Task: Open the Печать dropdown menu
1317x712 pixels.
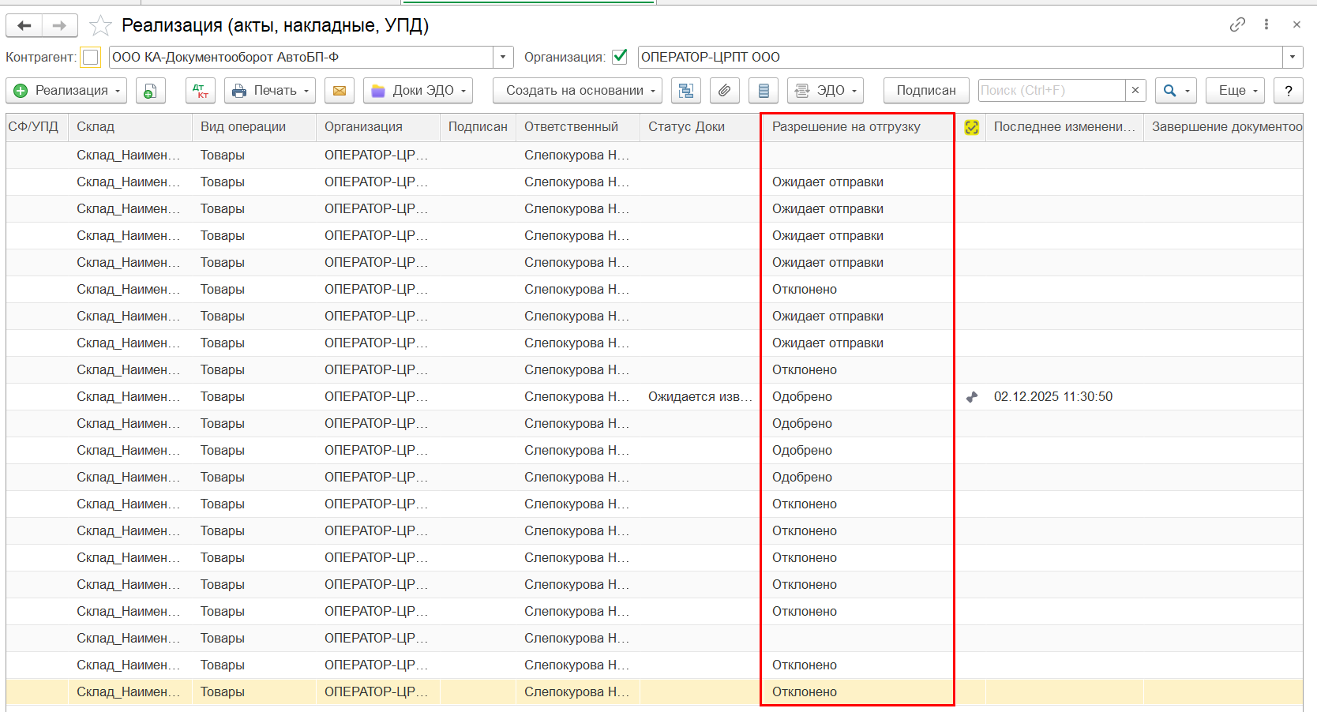Action: click(269, 91)
